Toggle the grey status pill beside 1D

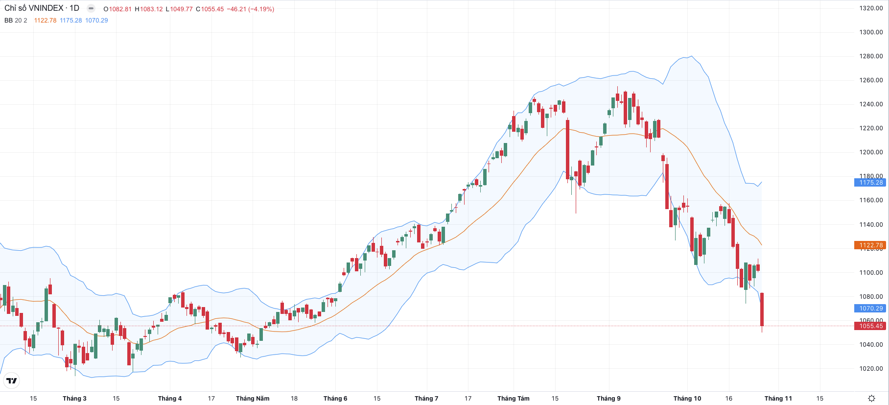[91, 8]
